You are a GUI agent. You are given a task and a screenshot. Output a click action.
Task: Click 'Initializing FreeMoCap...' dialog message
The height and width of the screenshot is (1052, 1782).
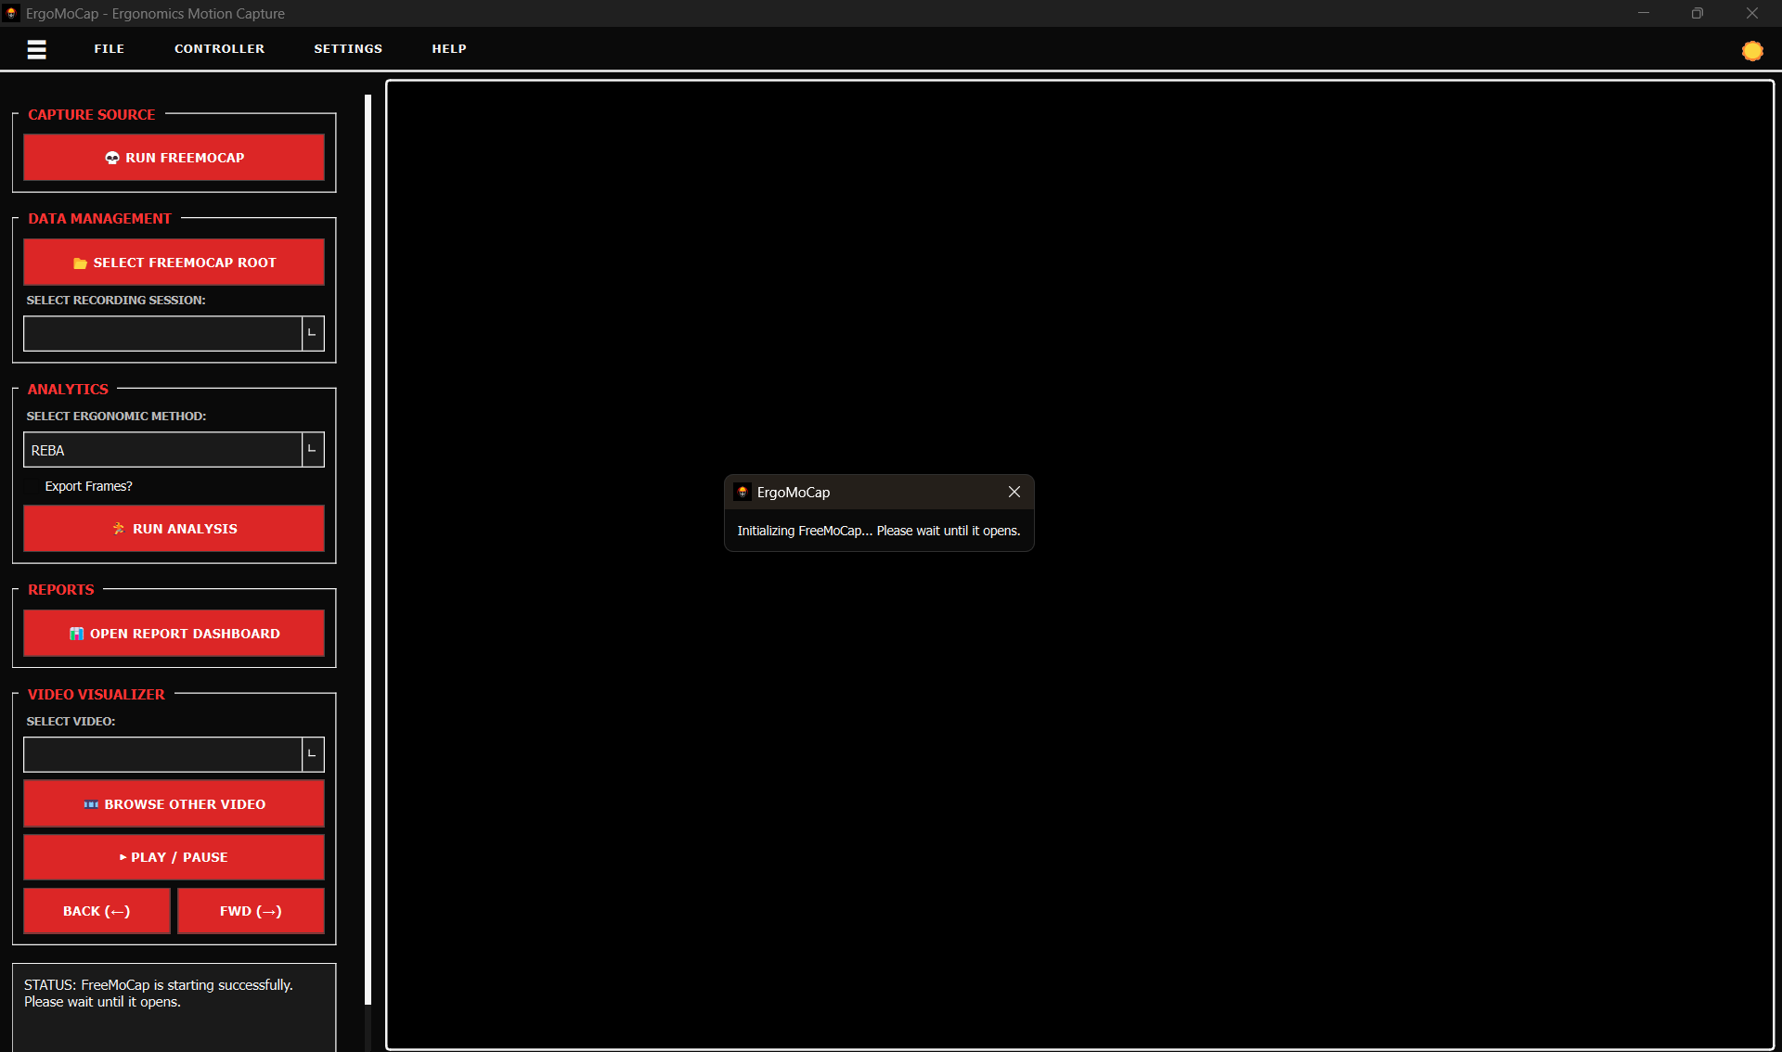pos(878,531)
